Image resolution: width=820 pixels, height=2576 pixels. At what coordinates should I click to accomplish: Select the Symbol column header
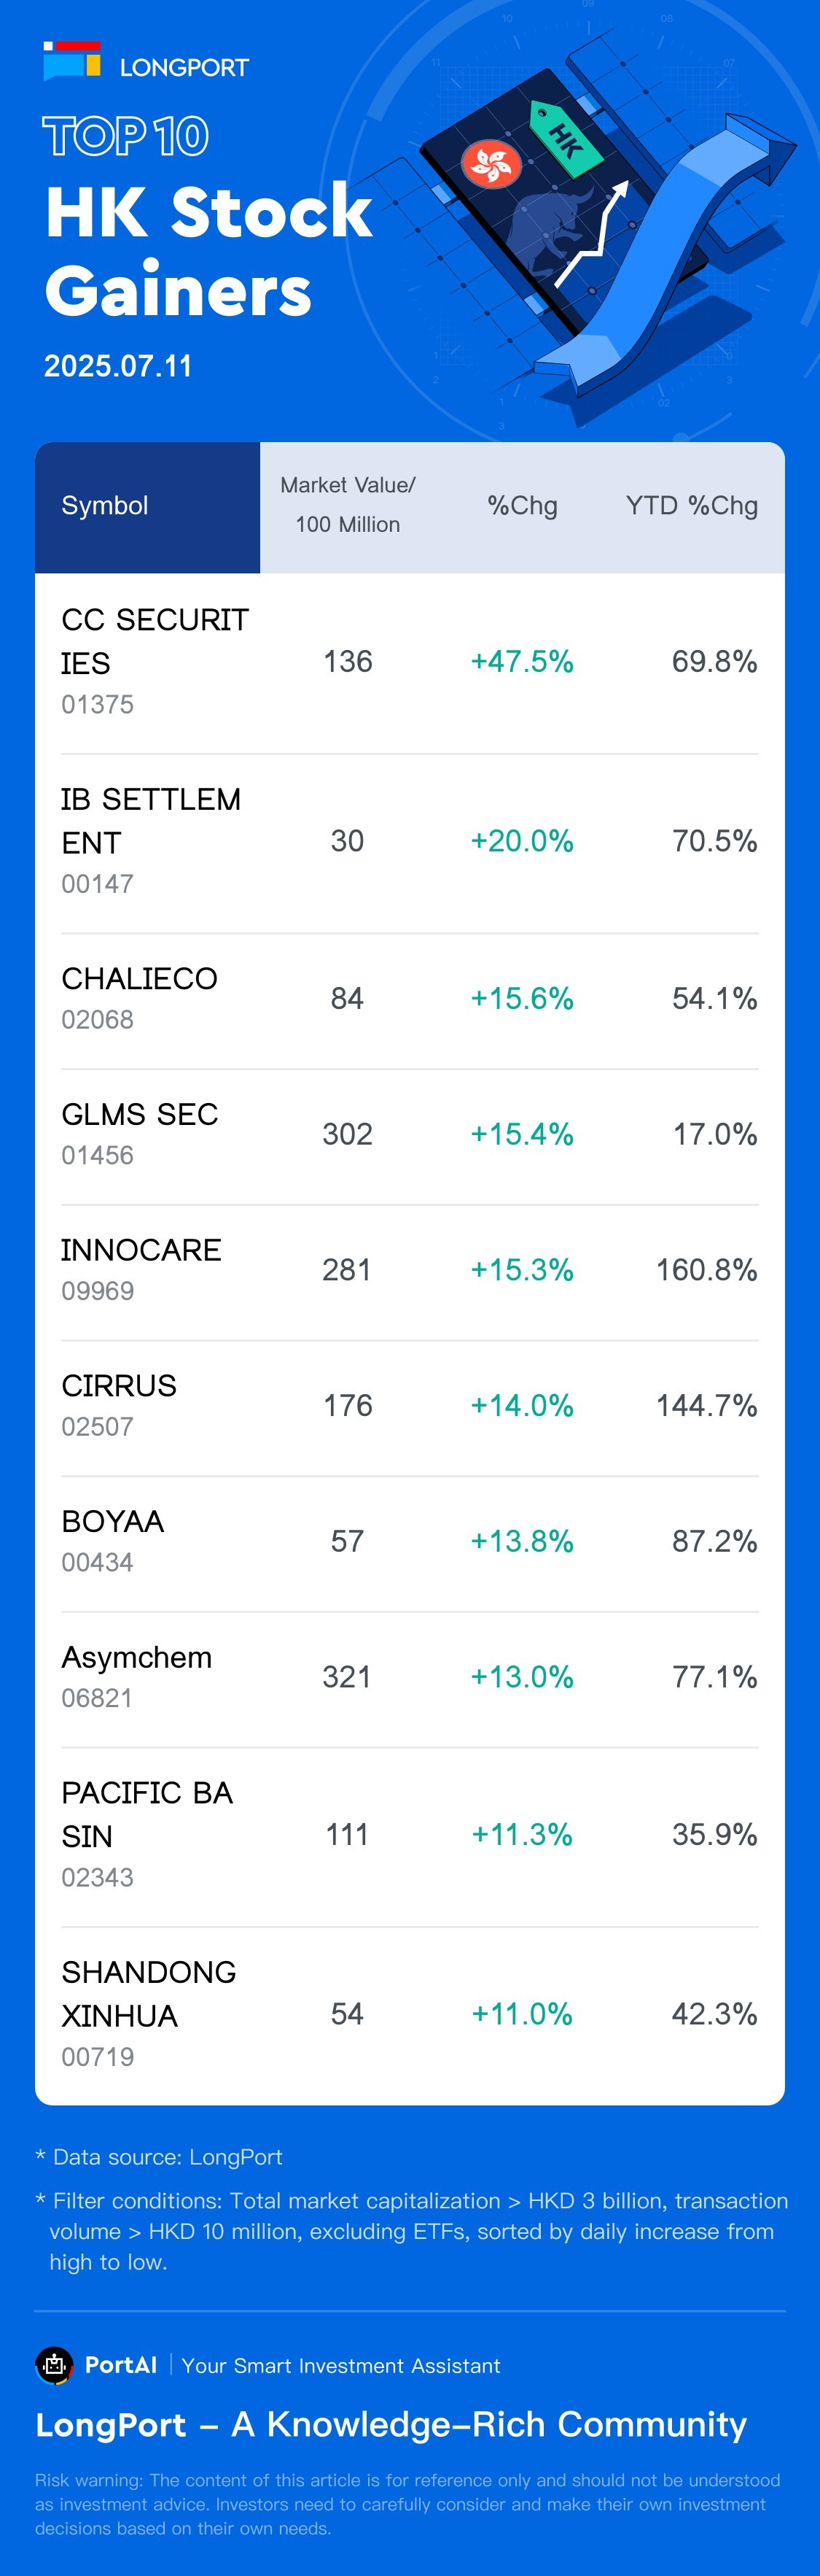point(105,506)
